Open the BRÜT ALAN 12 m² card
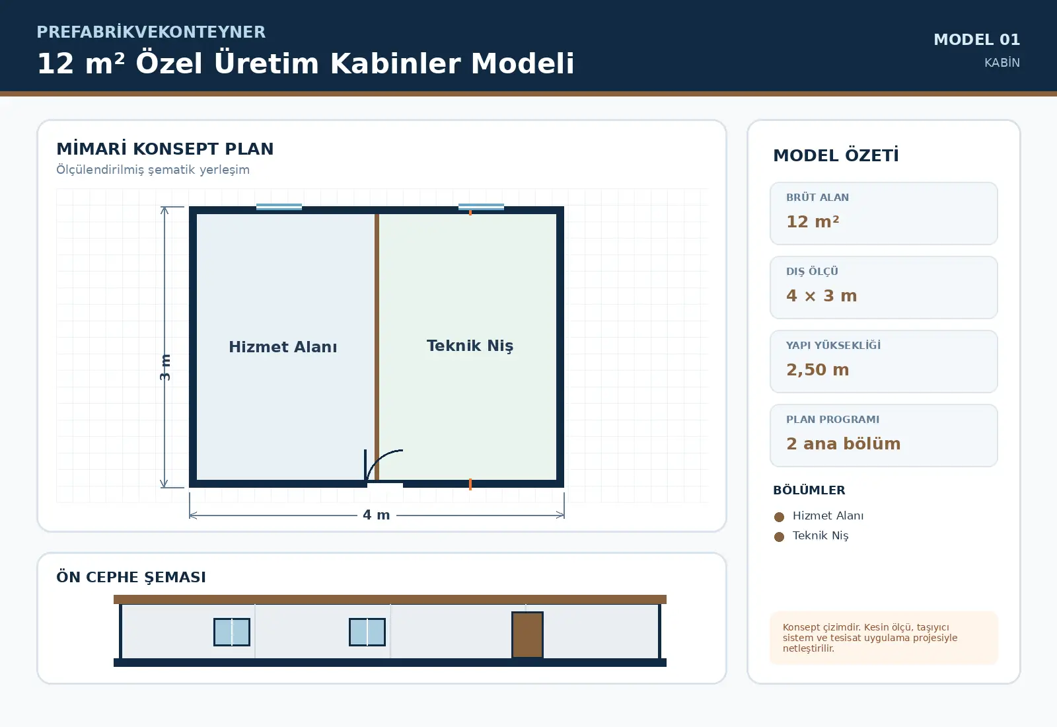Screen dimensions: 1057x727 (884, 213)
